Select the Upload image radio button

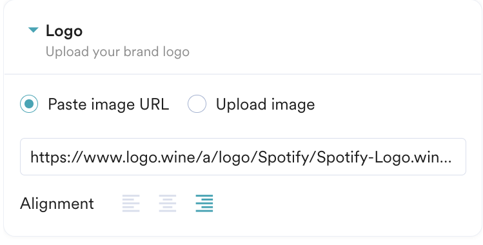point(197,104)
